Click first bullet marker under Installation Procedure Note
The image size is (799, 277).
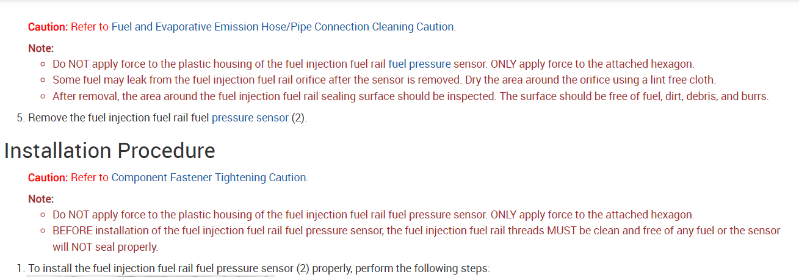pos(43,215)
